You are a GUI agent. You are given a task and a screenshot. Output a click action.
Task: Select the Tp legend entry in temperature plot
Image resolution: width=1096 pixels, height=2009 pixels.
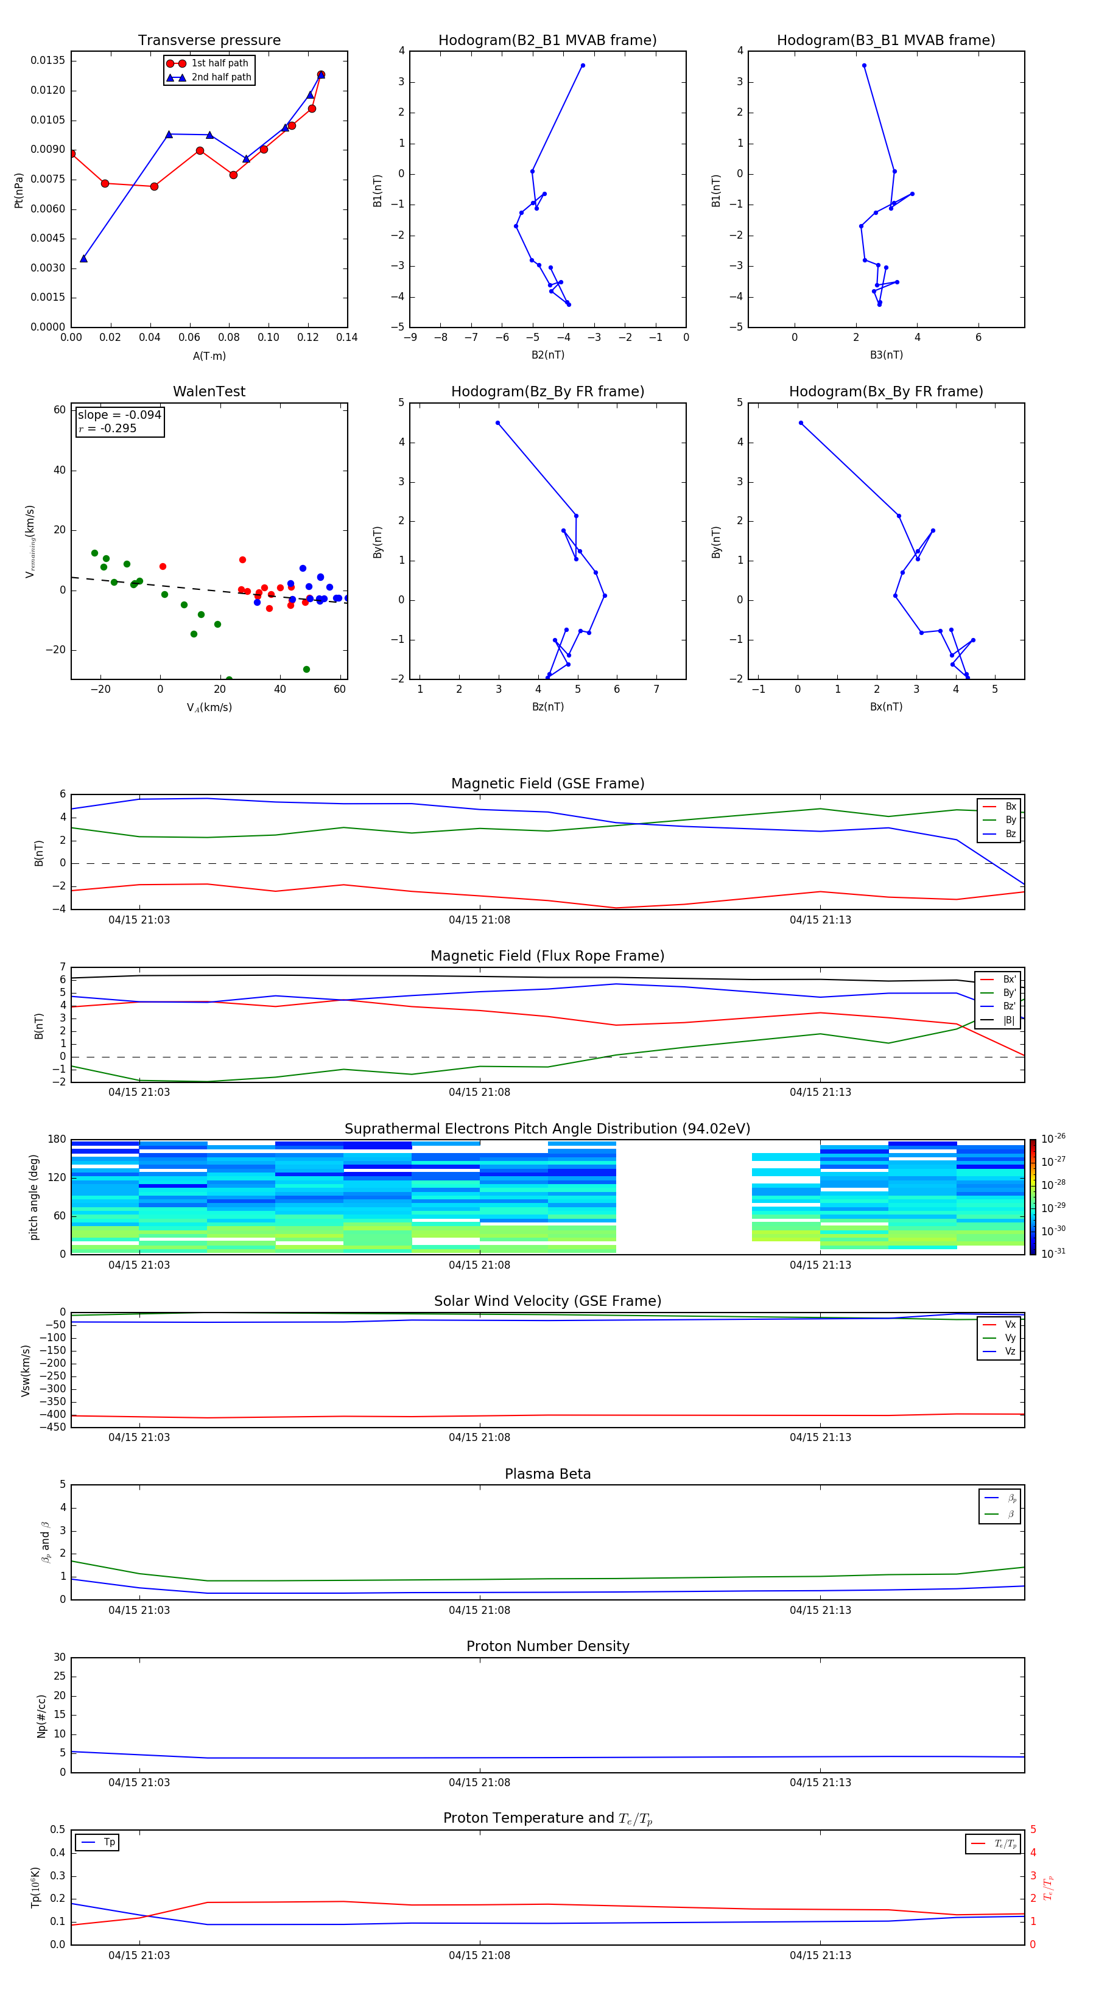point(97,1842)
